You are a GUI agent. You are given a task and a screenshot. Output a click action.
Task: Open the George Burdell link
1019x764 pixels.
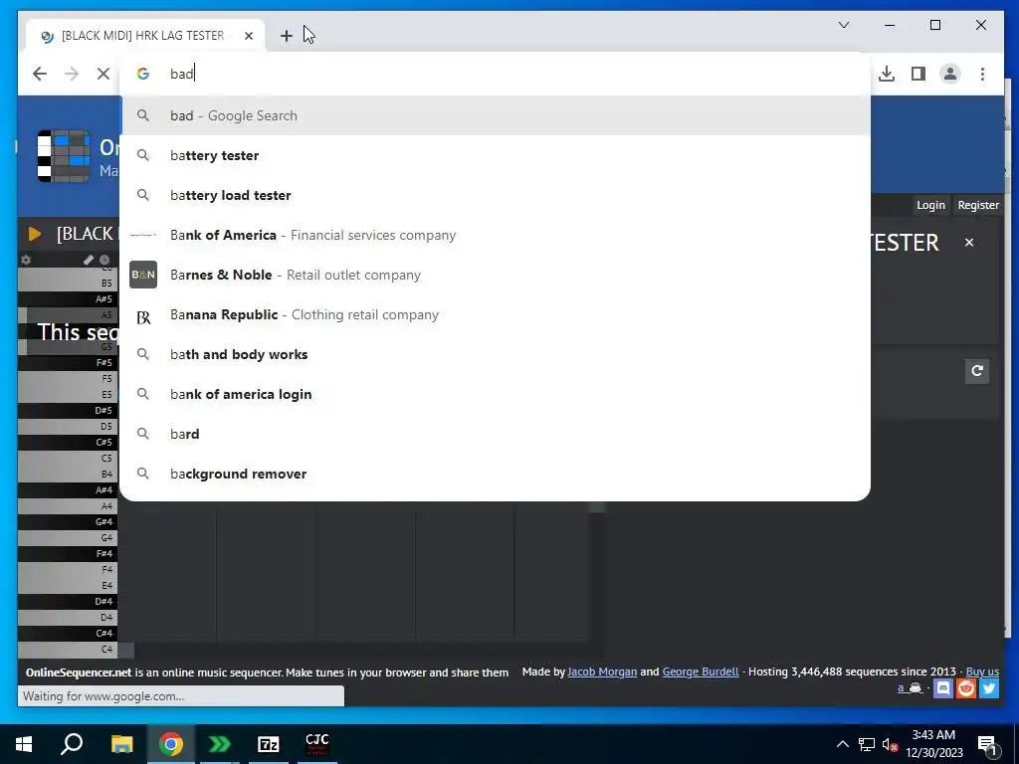coord(701,671)
